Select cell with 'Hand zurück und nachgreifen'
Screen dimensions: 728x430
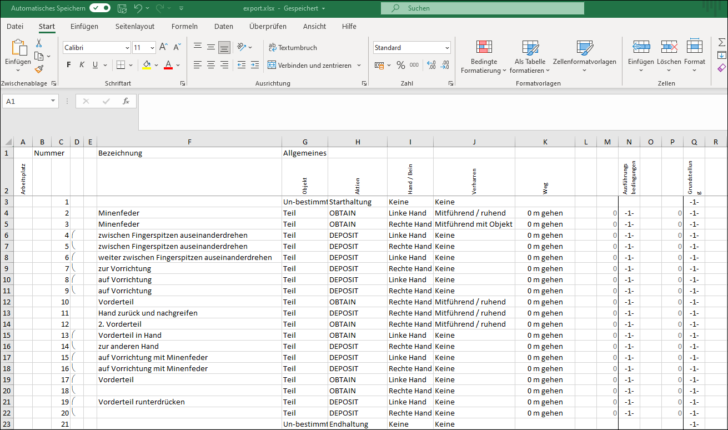[189, 313]
